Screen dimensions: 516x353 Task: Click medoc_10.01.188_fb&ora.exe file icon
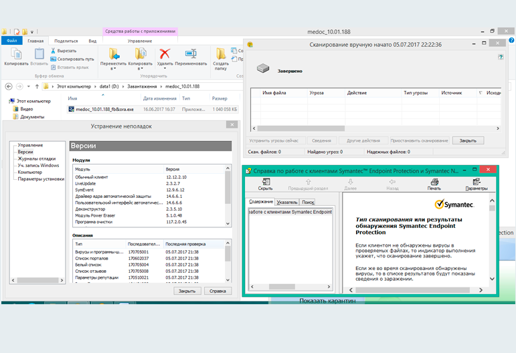(x=71, y=109)
